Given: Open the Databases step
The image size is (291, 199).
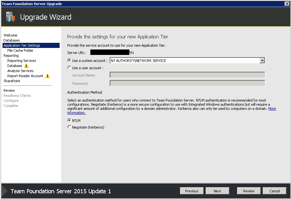Looking at the screenshot, I should pos(12,40).
